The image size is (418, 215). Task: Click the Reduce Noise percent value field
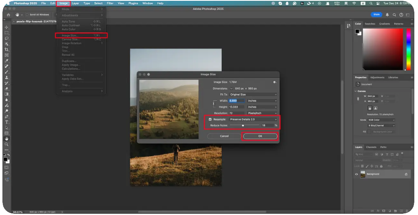[268, 125]
